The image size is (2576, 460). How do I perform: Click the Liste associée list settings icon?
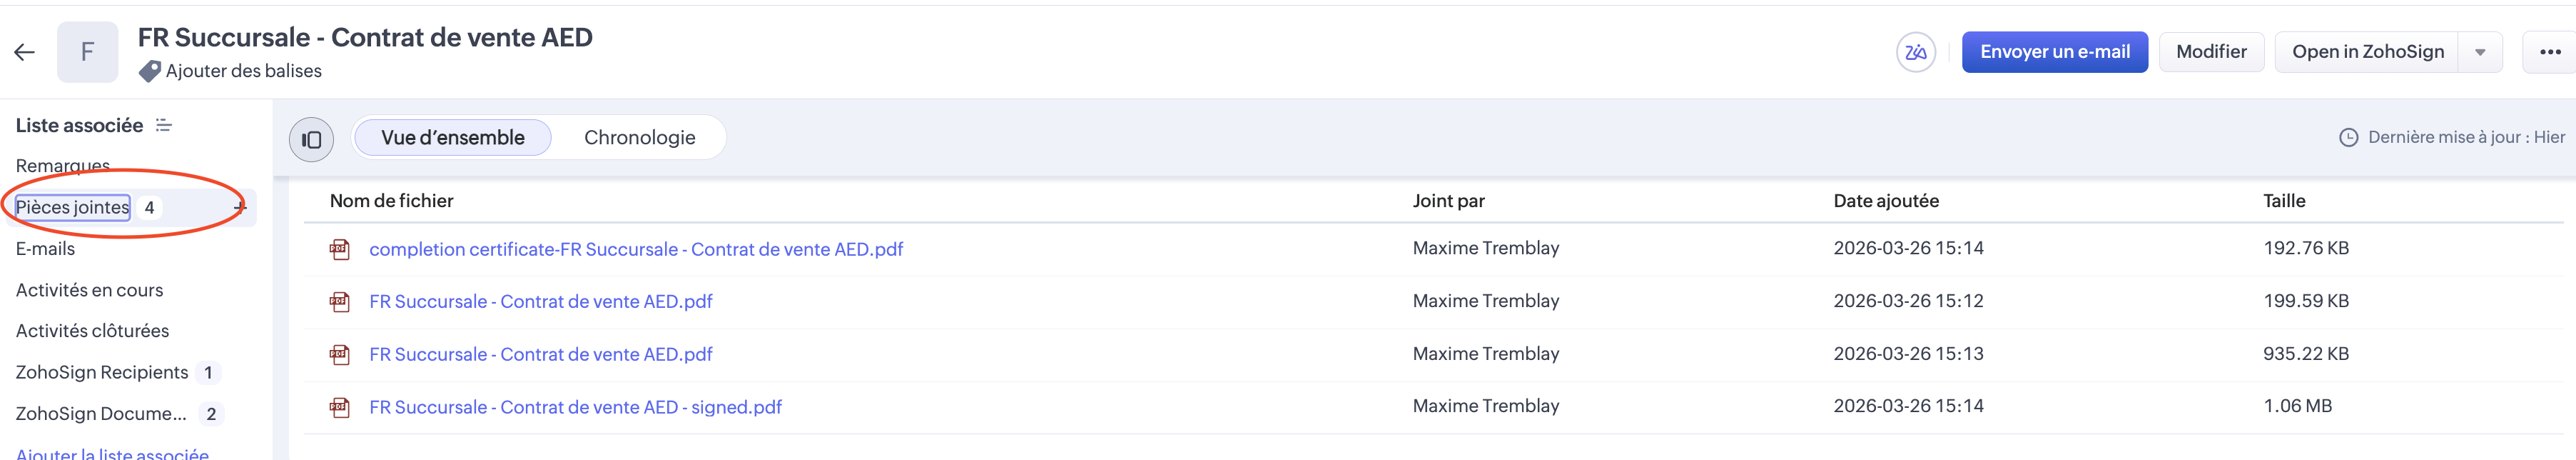pyautogui.click(x=164, y=125)
